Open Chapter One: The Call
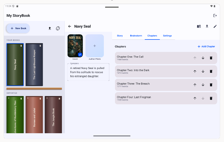The height and width of the screenshot is (142, 224). 166,58
